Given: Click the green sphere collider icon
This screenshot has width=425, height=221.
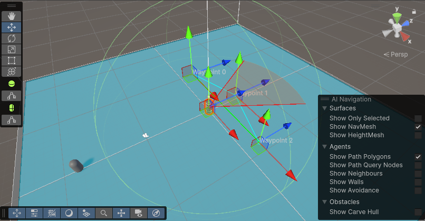Looking at the screenshot, I should pos(12,84).
